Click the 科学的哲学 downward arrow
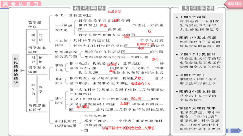This screenshot has height=136, width=243. tap(37, 89)
